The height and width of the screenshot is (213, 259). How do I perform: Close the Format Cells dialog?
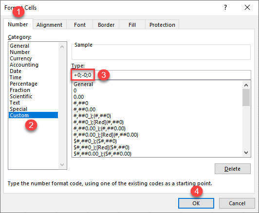[247, 7]
